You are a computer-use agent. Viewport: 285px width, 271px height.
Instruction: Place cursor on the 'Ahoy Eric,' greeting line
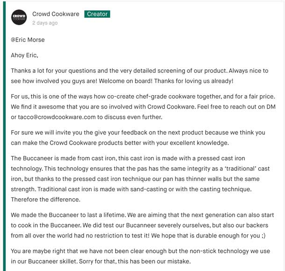point(25,55)
